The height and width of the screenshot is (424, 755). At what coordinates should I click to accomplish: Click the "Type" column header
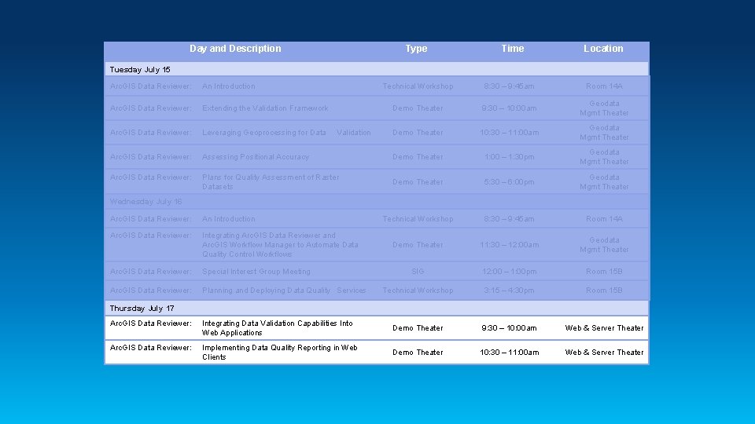point(416,49)
